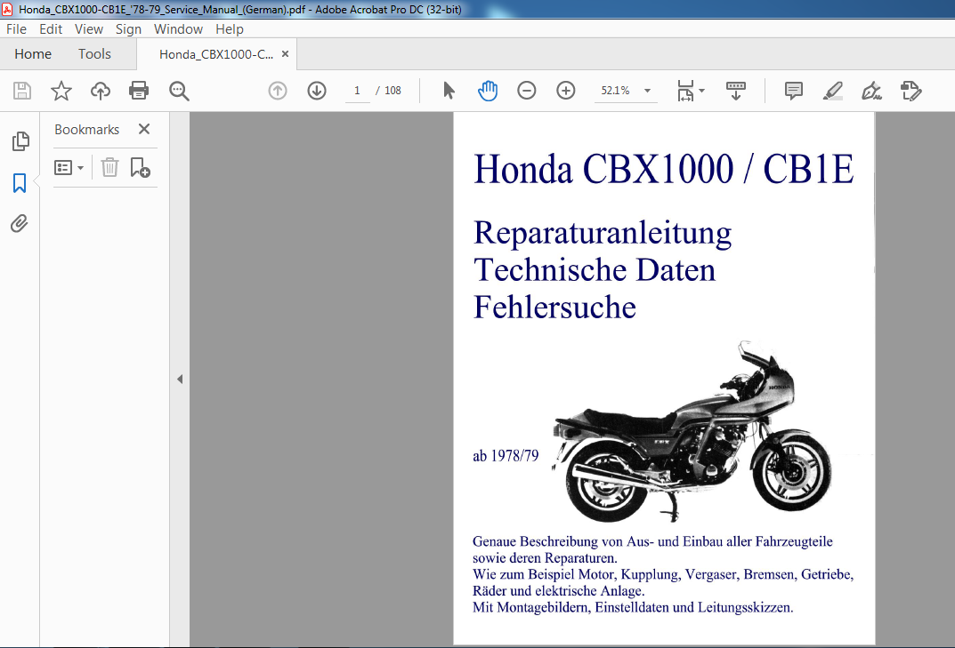Click the 'Fehlersuche' heading text
This screenshot has height=648, width=955.
tap(554, 308)
